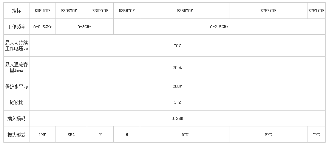This screenshot has height=146, width=329.
Task: Select the 0-3GHz frequency value
Action: point(85,27)
